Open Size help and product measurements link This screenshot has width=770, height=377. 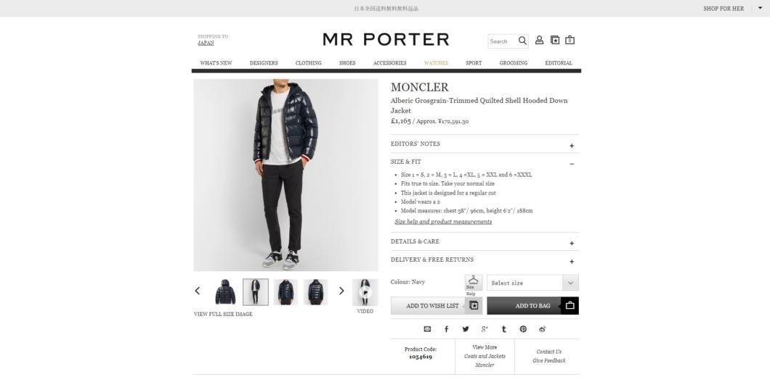[x=443, y=222]
